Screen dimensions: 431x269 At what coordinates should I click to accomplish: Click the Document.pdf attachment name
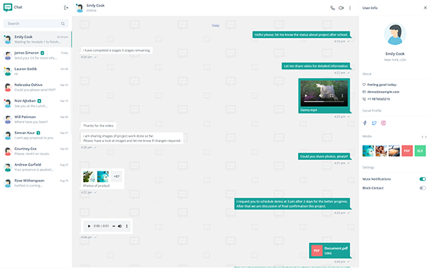click(x=336, y=248)
